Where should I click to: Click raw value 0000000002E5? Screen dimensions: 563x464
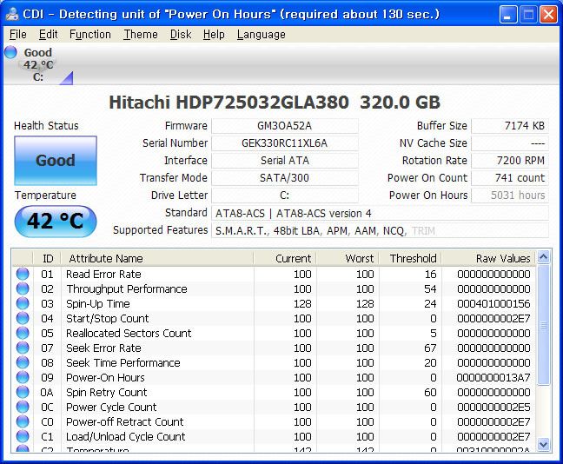pos(493,407)
